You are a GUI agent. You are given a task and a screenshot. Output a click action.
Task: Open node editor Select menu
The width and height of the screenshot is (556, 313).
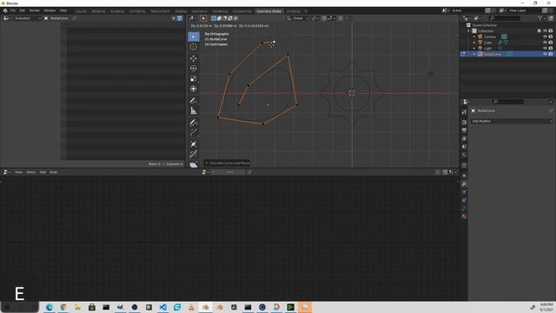[31, 172]
